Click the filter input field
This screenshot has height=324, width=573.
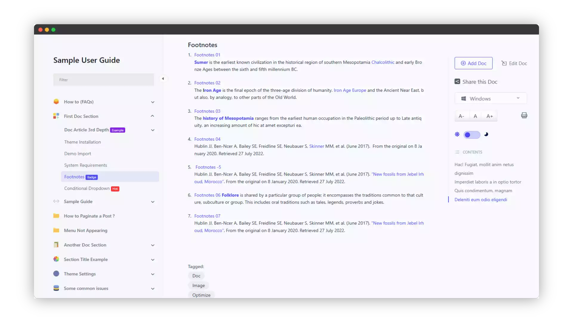(x=104, y=79)
